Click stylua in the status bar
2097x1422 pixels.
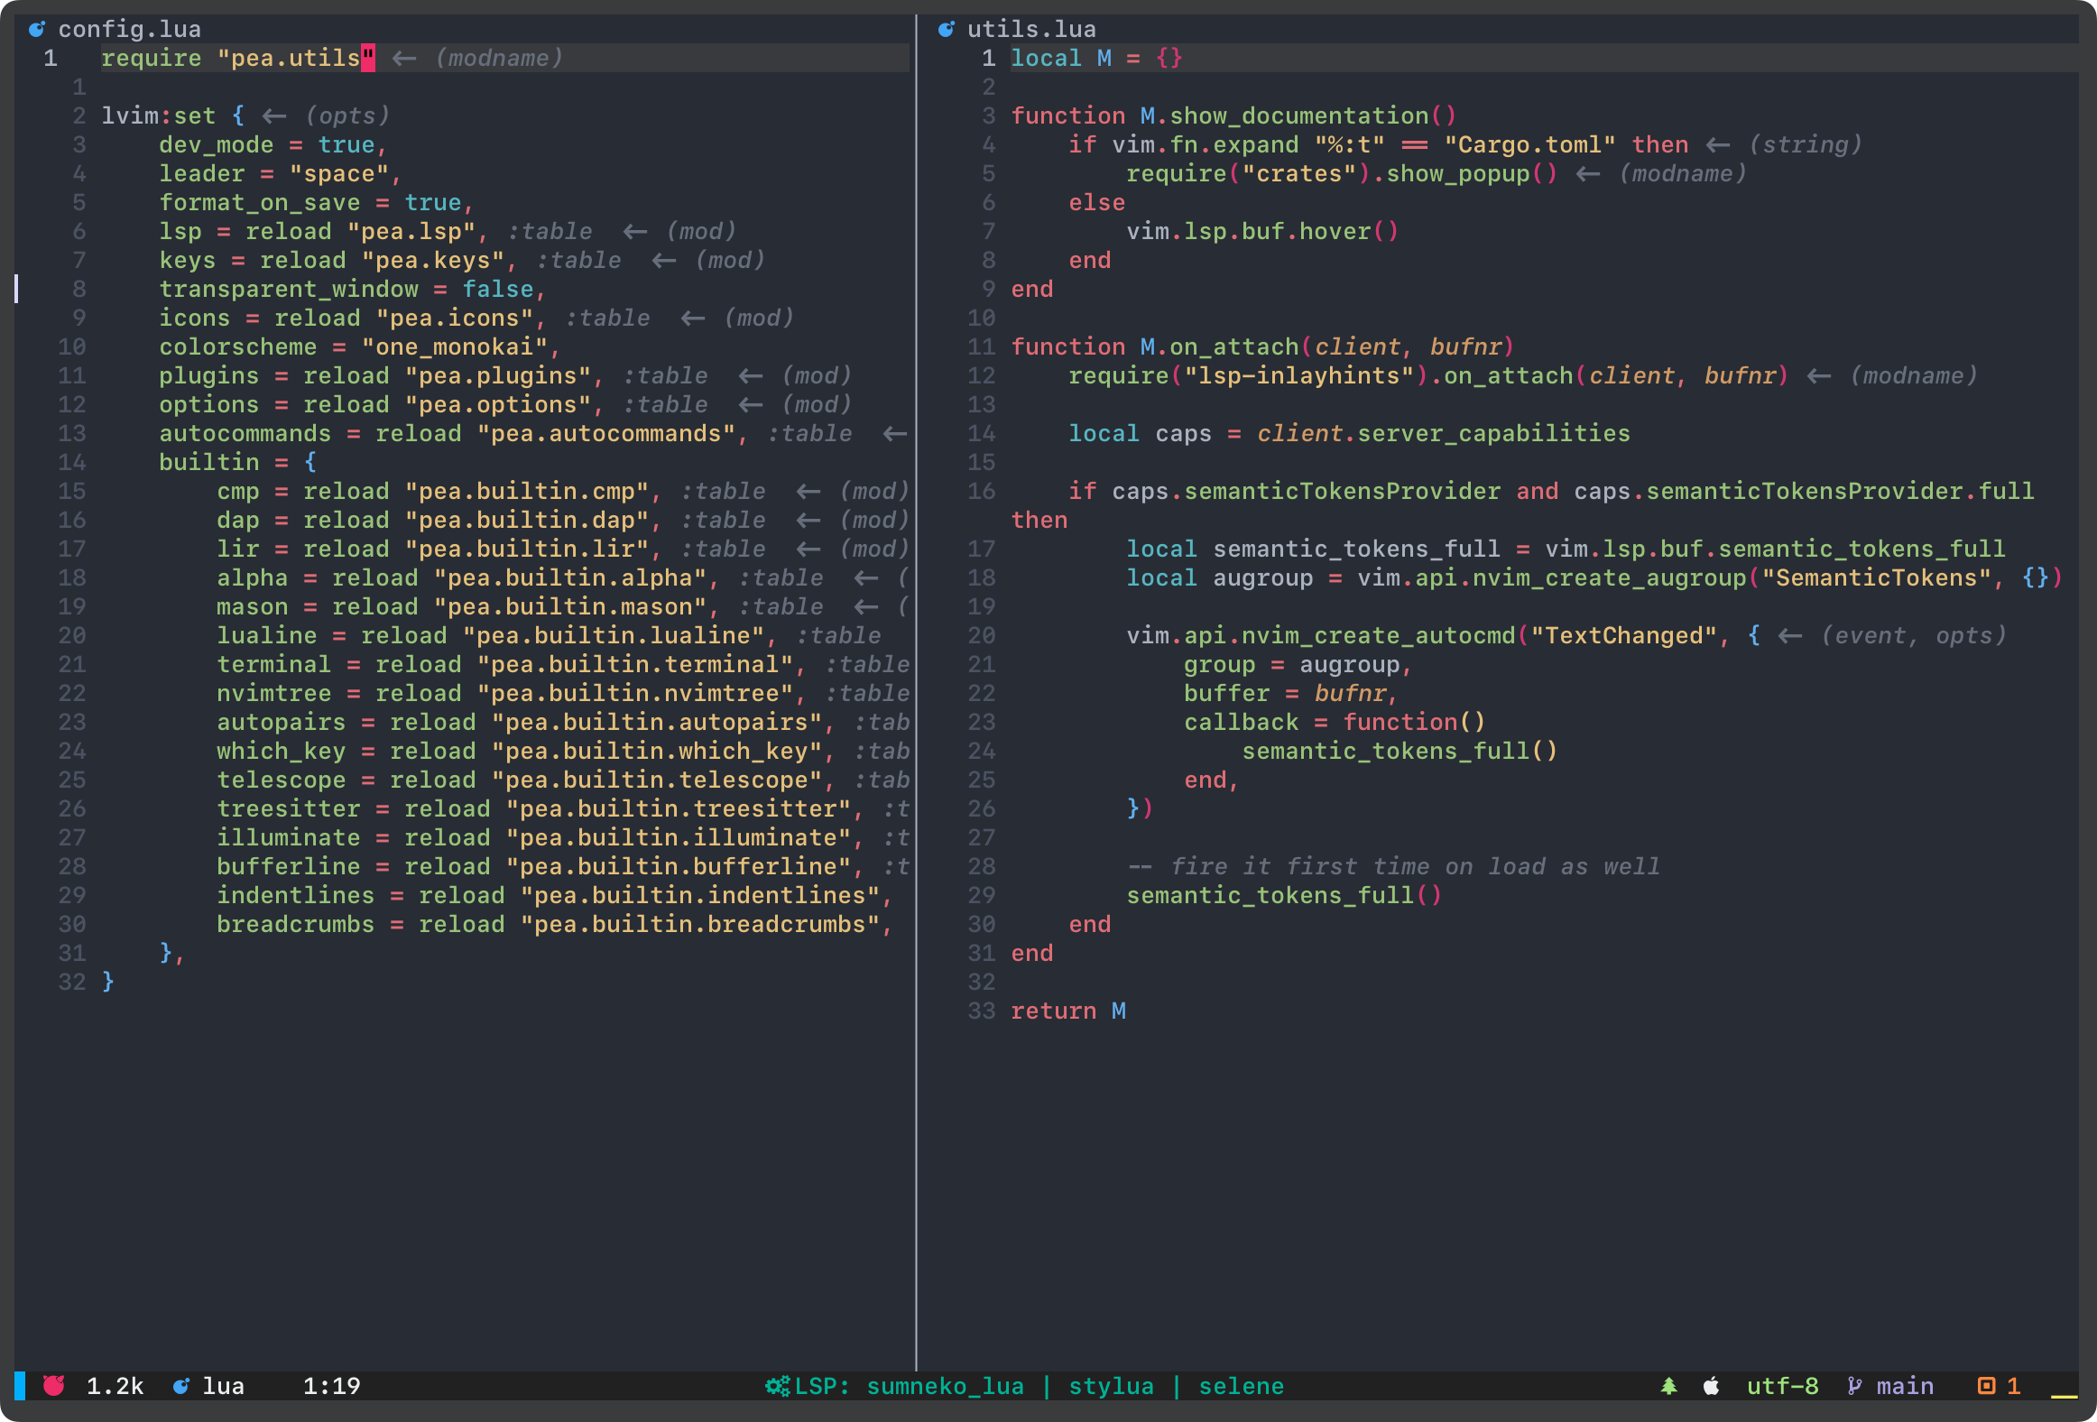click(1112, 1386)
